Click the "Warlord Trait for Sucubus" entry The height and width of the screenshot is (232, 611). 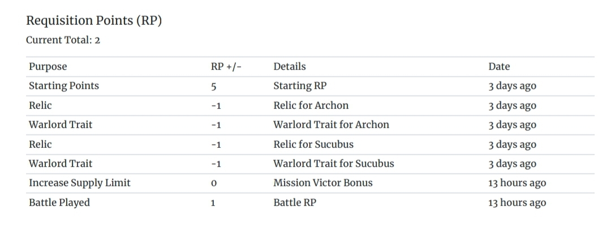point(333,164)
